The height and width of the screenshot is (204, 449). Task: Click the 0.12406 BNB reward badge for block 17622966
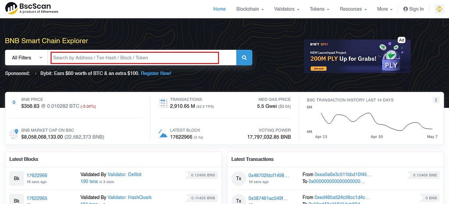coord(201,175)
